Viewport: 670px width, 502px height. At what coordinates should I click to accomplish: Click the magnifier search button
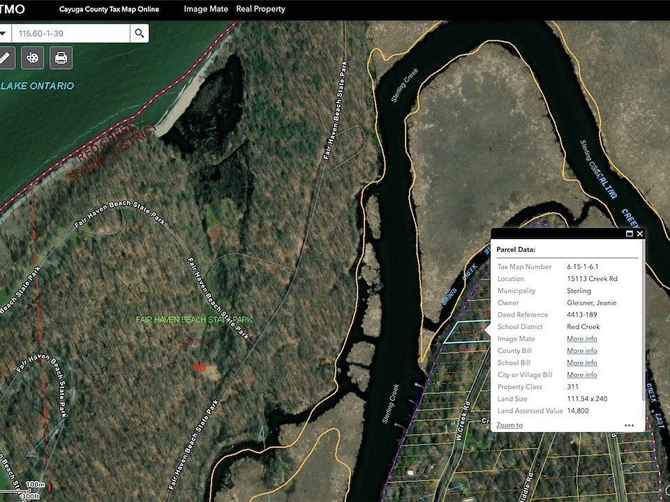point(140,33)
